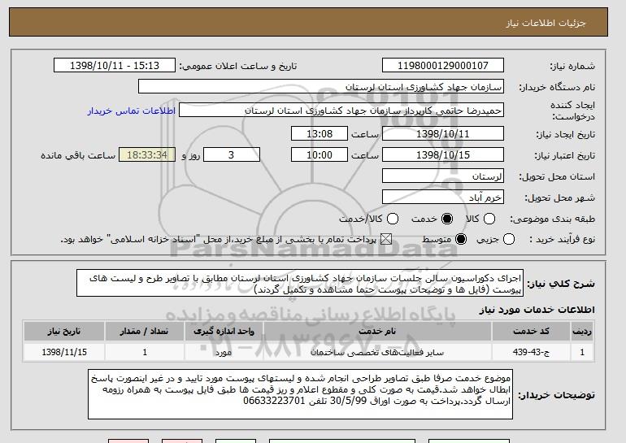Click the اطلاعات خدمات مورد نیاز section heading
The height and width of the screenshot is (443, 626).
tap(537, 310)
